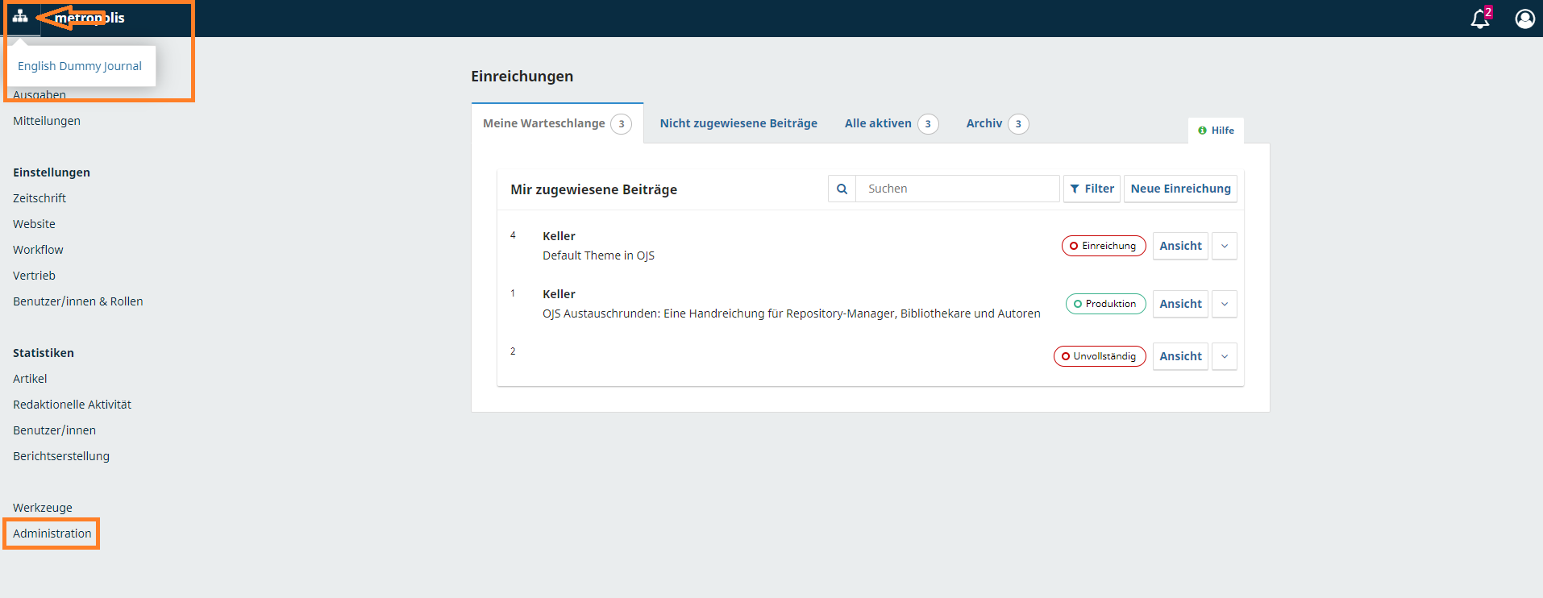Open Benutzer/innen & Rollen settings
The width and height of the screenshot is (1543, 598).
(78, 301)
